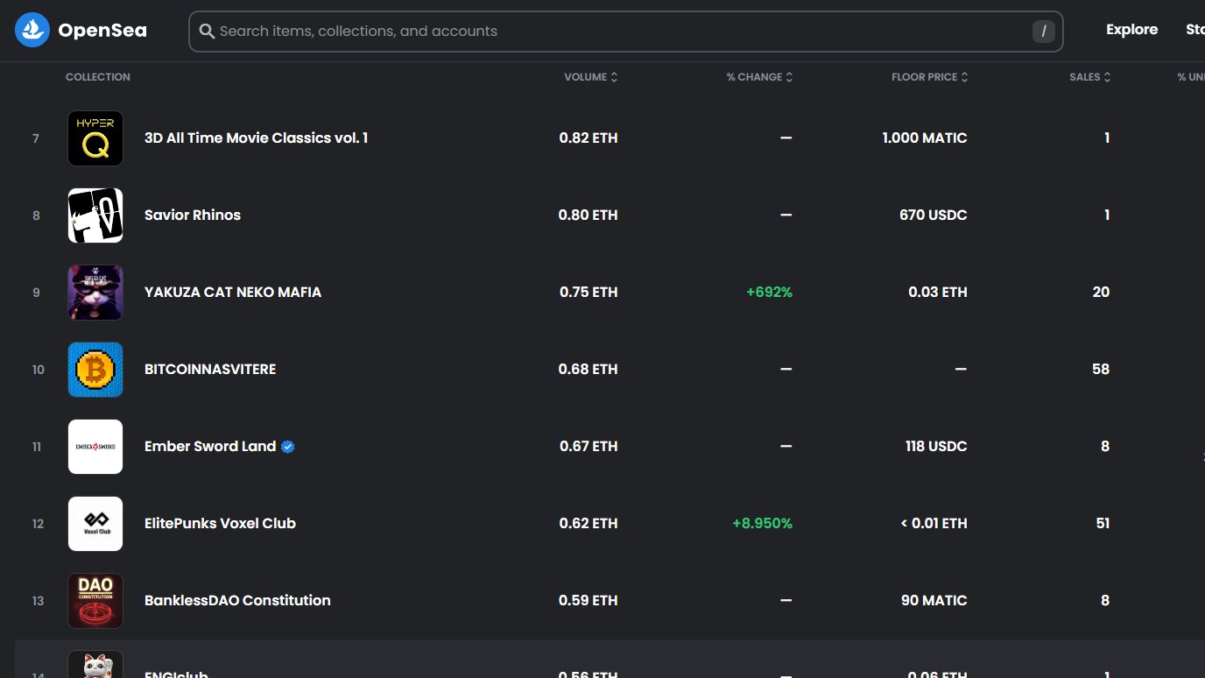Open the ElitePunks Voxel Club thumbnail
Screen dimensions: 1205x678
pyautogui.click(x=95, y=524)
